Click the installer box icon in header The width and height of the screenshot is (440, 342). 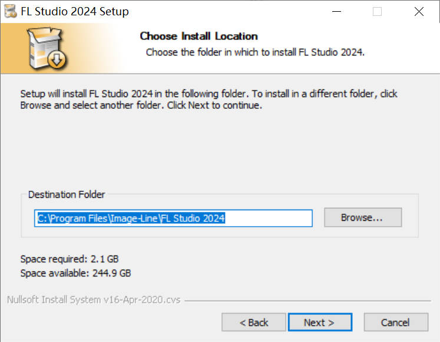click(x=46, y=48)
